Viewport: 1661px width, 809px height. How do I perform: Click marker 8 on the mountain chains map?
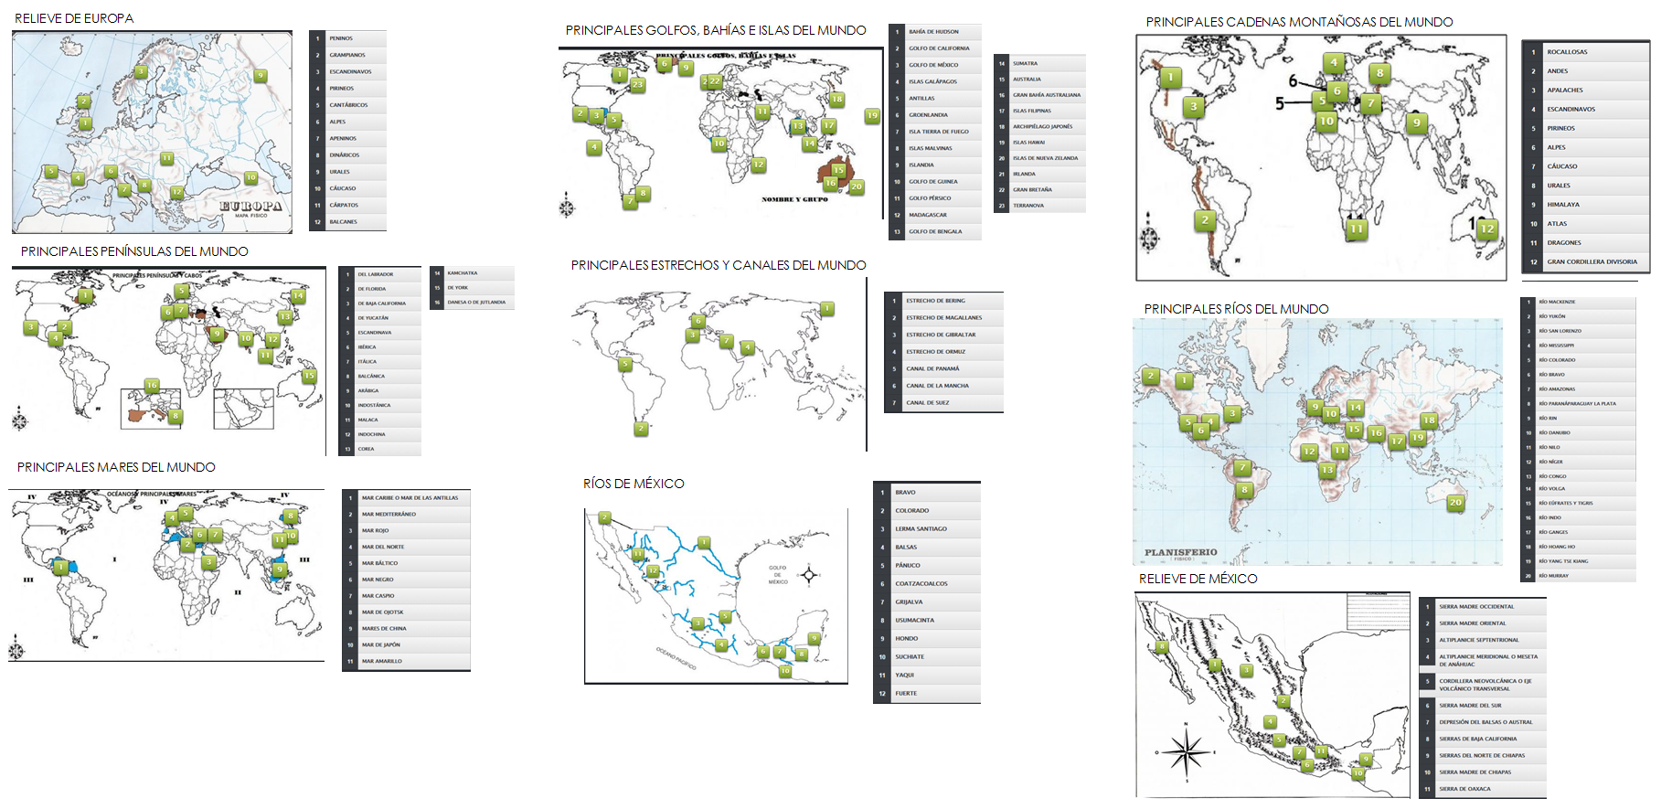click(x=1379, y=73)
